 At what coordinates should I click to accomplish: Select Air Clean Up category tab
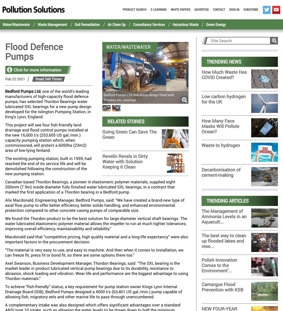point(117,25)
